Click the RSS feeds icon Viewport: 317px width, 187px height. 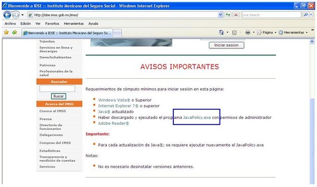pos(234,33)
